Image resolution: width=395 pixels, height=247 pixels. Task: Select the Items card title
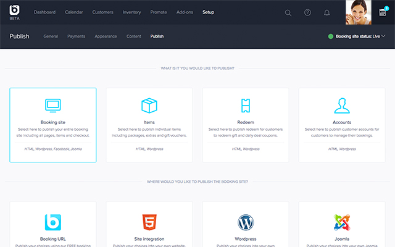coord(149,122)
